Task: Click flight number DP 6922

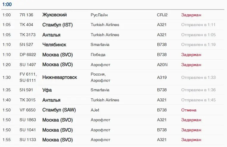Action: pyautogui.click(x=28, y=55)
